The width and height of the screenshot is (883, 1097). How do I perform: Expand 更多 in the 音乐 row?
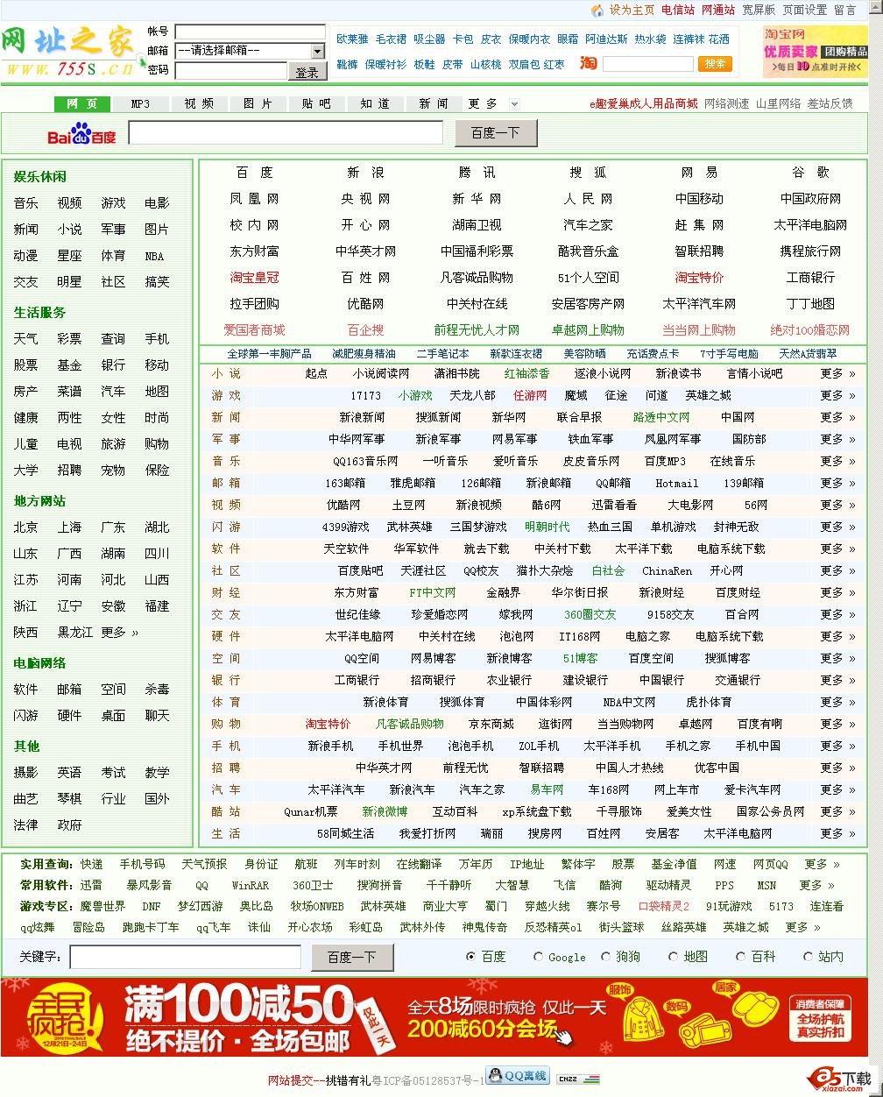click(x=838, y=461)
